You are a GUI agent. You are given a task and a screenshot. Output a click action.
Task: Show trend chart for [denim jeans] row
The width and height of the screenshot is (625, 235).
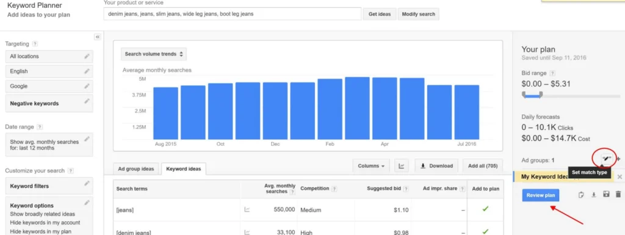247,232
